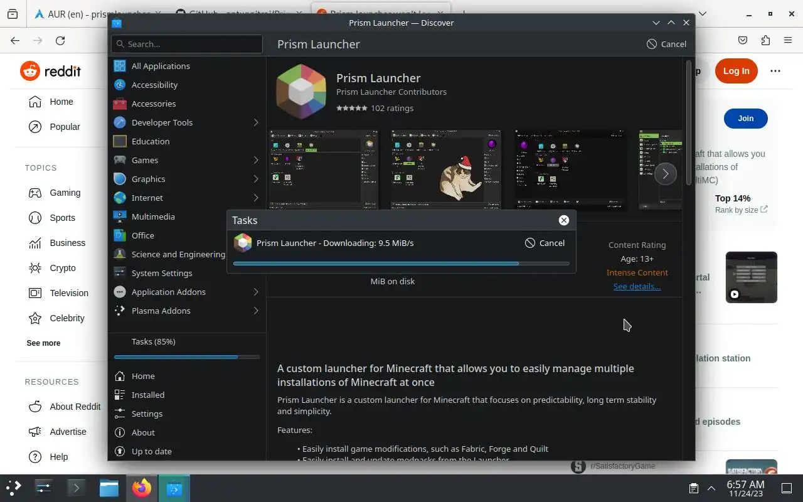Select the Graphics category icon

120,179
